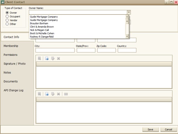Click the Owner Name combo box field
Image resolution: width=178 pixels, height=134 pixels.
pos(78,12)
